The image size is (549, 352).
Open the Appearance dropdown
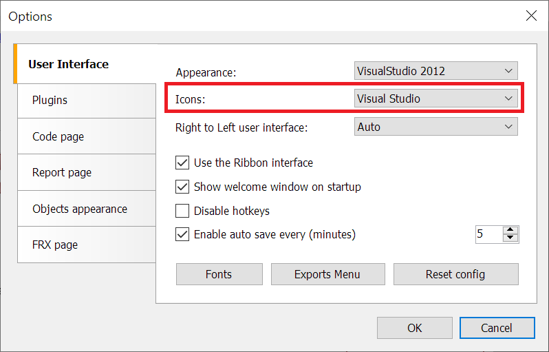click(x=435, y=70)
